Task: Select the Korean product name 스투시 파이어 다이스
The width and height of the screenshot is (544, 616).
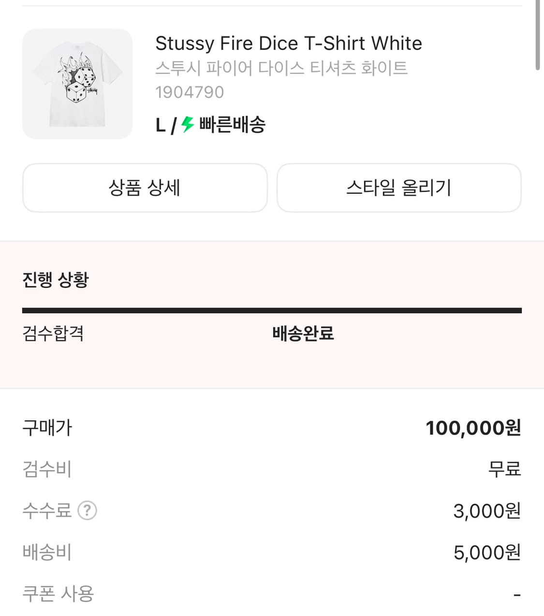Action: [x=281, y=68]
